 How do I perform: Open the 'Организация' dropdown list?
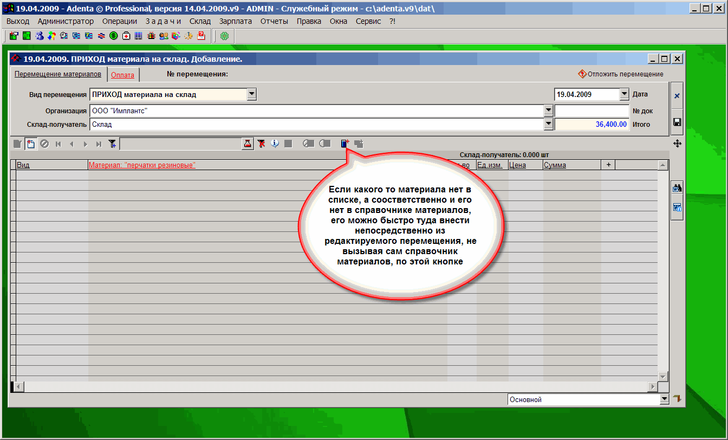pyautogui.click(x=548, y=111)
